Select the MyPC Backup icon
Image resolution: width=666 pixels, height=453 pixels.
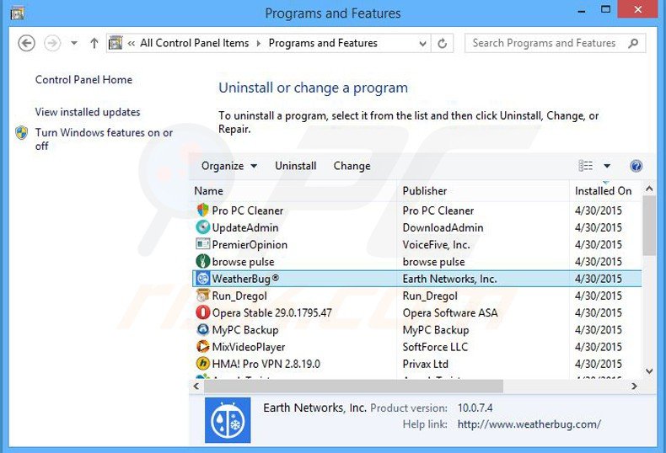pos(203,329)
